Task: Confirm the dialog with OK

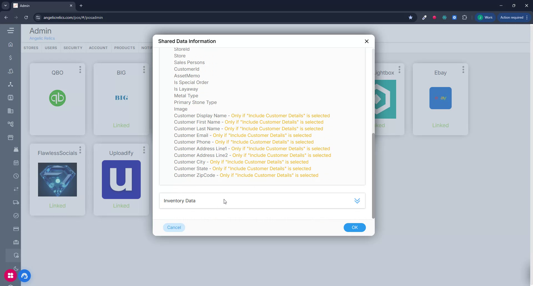Action: coord(355,228)
